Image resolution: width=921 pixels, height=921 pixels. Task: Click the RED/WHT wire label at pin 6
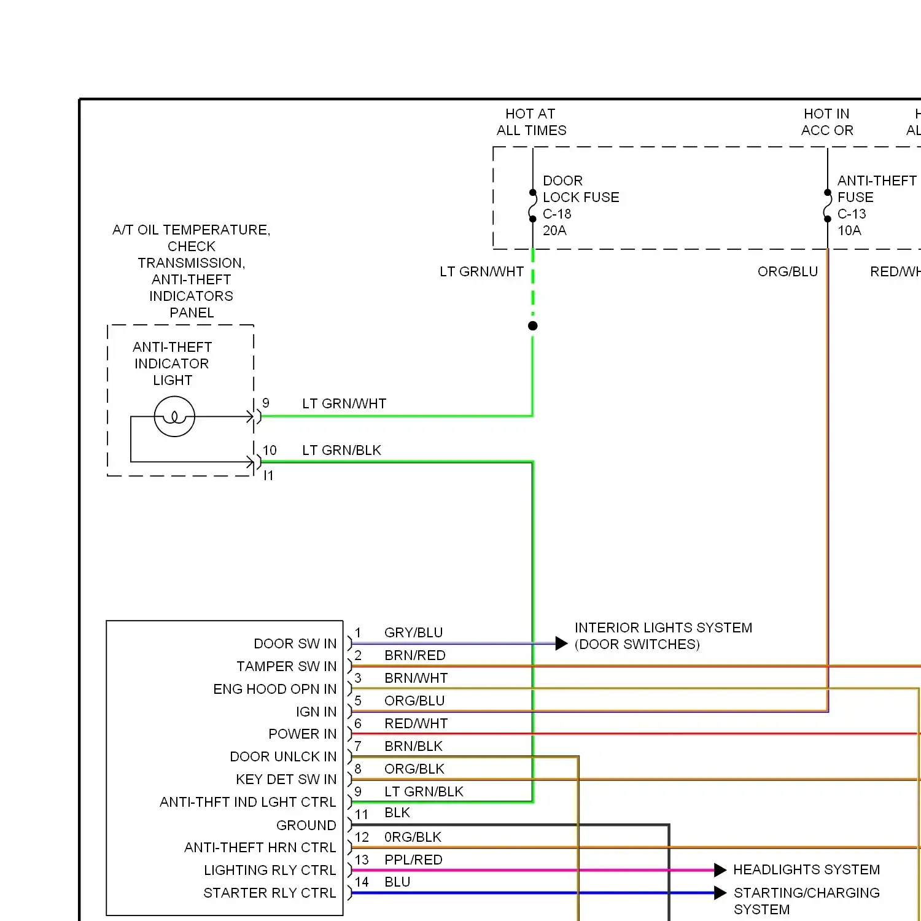[416, 723]
